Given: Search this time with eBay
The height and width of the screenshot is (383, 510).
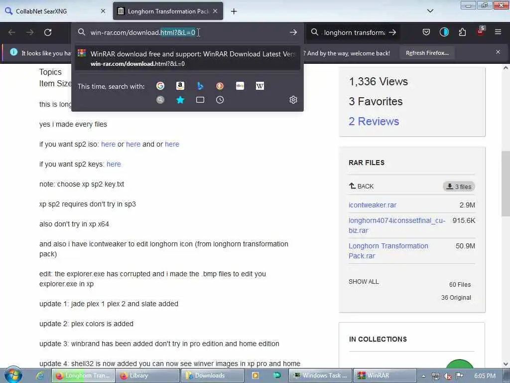Looking at the screenshot, I should tap(240, 86).
